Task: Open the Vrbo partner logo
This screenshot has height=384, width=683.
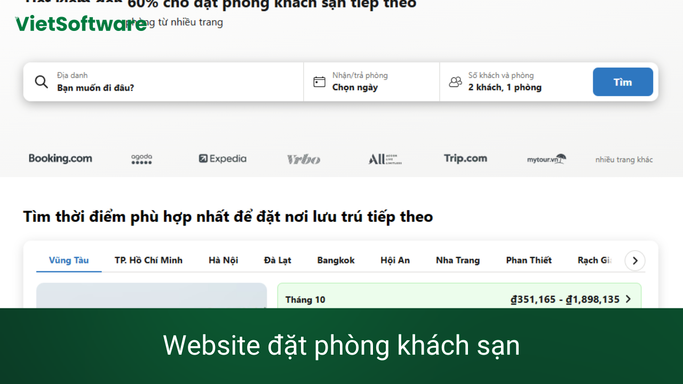Action: [x=304, y=159]
